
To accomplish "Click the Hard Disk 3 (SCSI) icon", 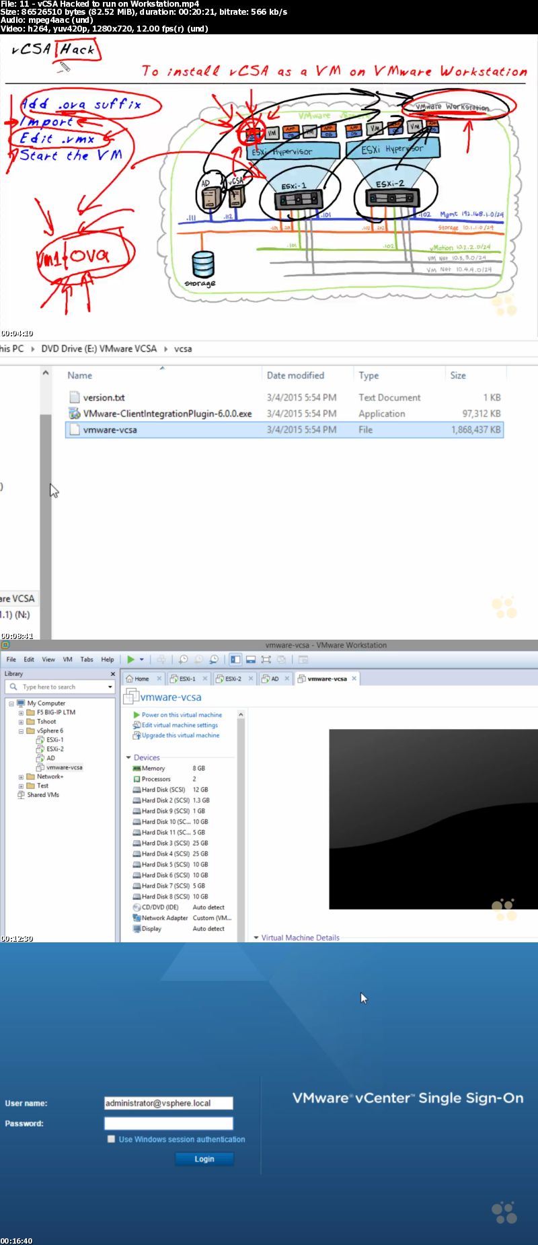I will point(137,843).
